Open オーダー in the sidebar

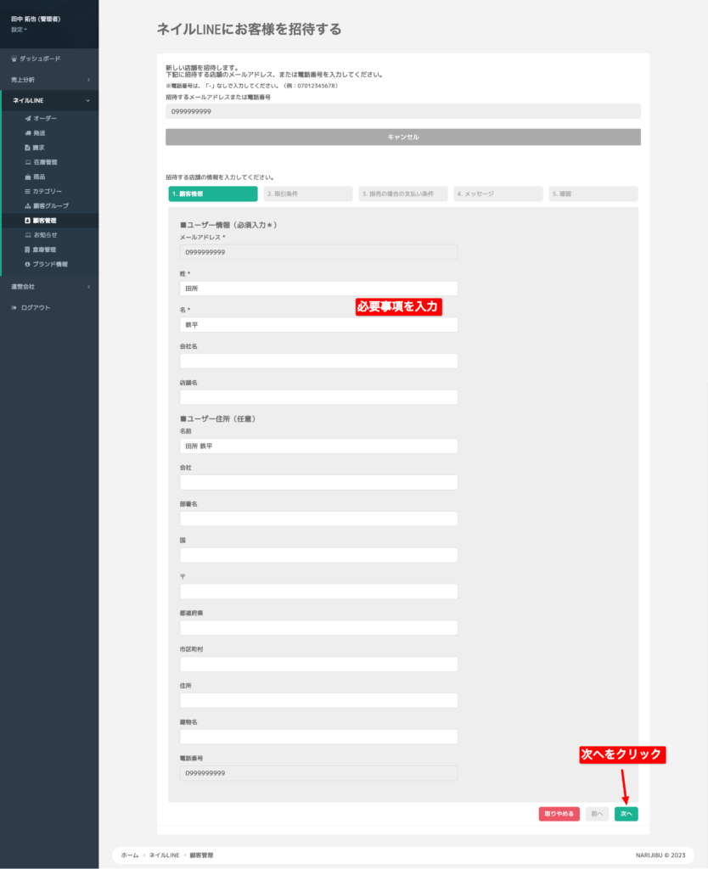45,118
